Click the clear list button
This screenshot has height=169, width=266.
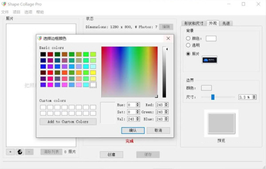click(51, 152)
